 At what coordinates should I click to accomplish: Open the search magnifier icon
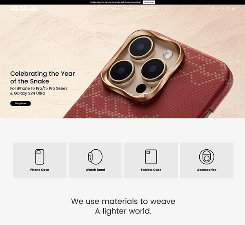pos(228,9)
